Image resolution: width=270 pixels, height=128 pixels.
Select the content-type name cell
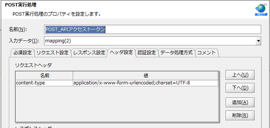tap(44, 83)
